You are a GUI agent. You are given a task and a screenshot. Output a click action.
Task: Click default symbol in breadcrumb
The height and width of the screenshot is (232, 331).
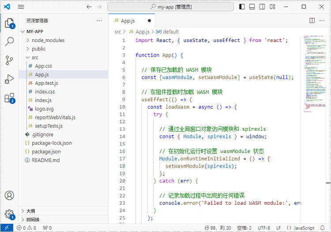point(171,32)
